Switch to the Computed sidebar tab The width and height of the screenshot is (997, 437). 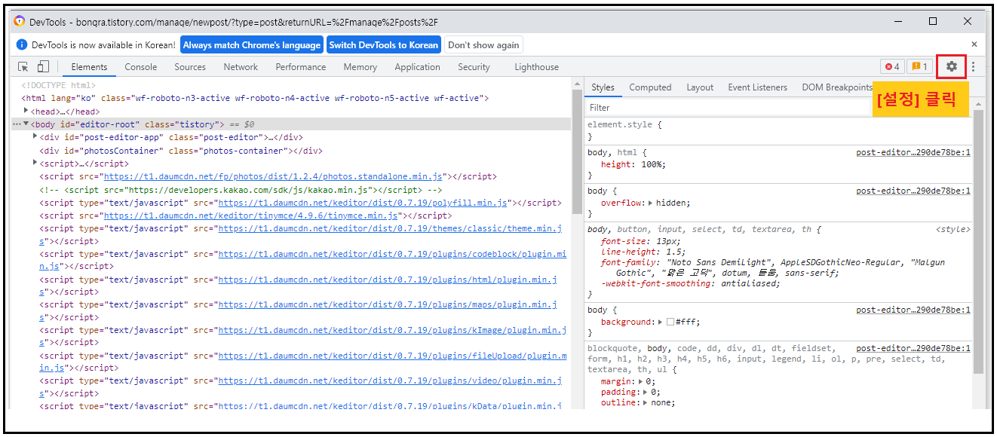click(x=650, y=87)
